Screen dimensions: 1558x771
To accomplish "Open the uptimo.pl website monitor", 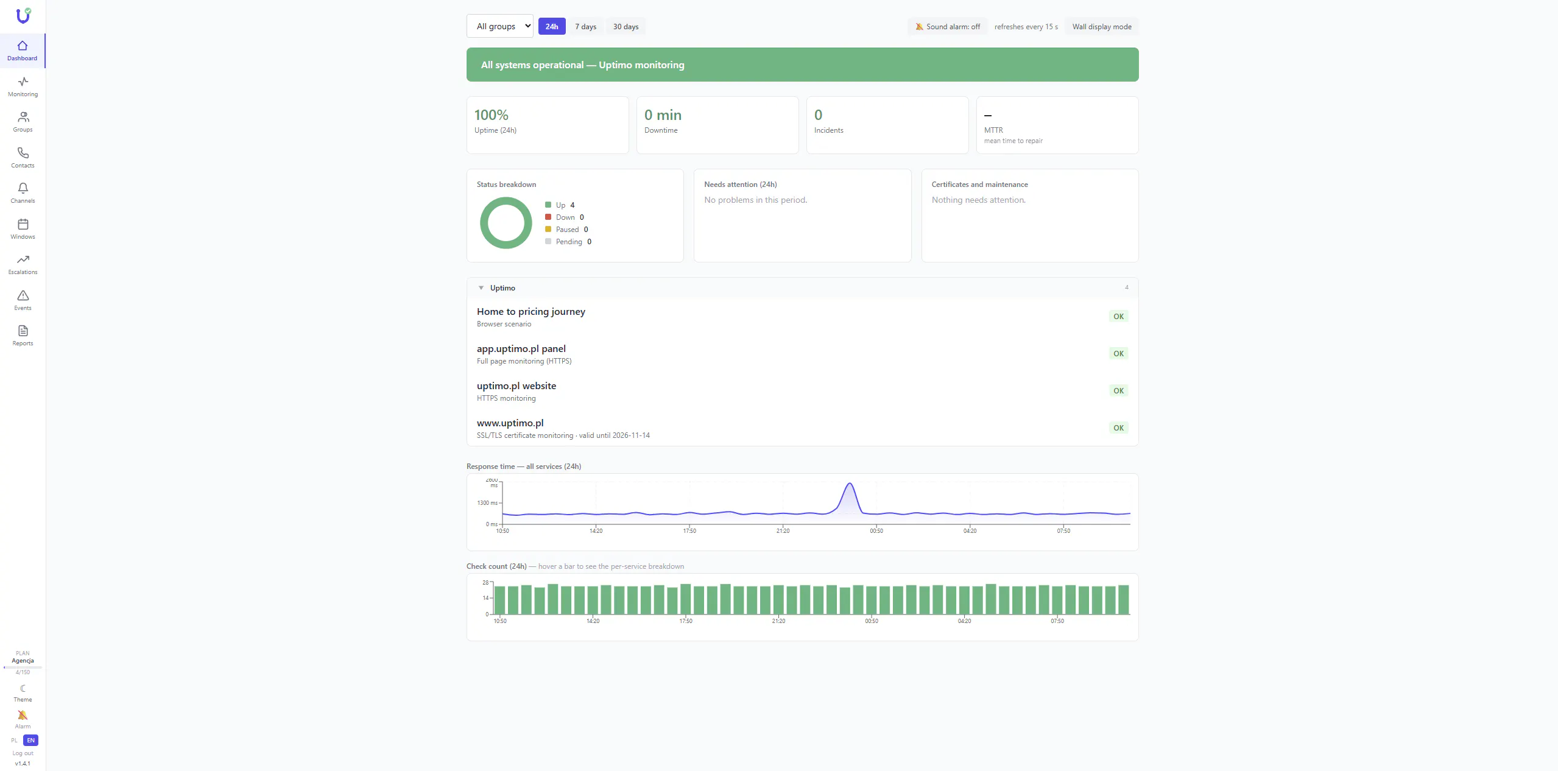I will click(802, 391).
